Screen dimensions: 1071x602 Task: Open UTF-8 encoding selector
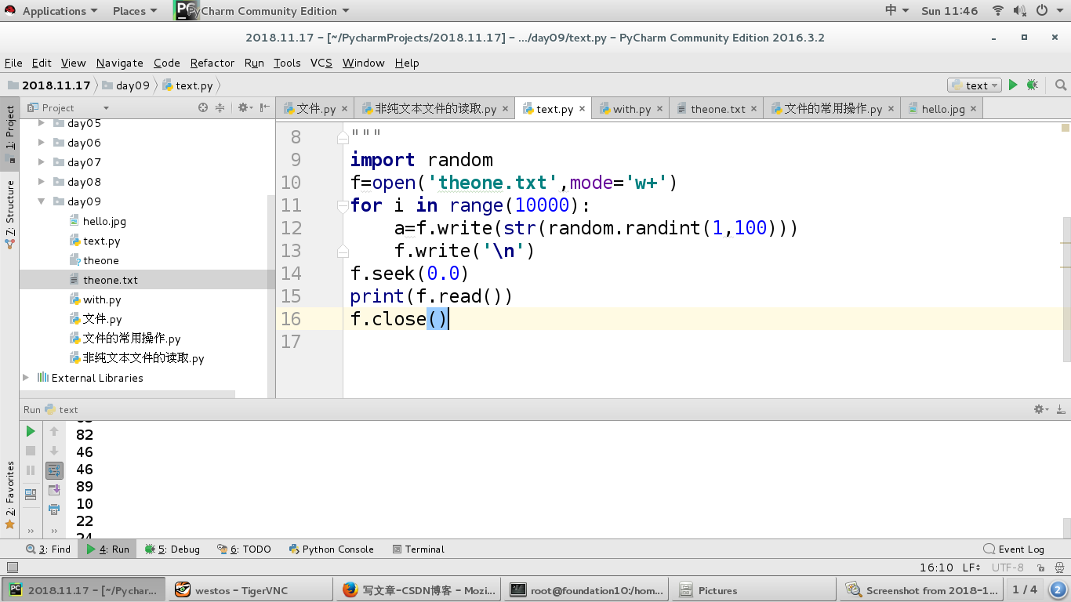(1007, 568)
